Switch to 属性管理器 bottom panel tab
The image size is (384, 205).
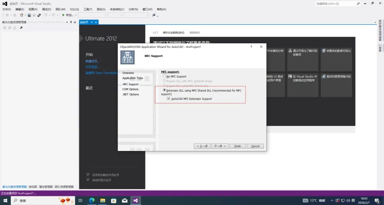coord(46,187)
